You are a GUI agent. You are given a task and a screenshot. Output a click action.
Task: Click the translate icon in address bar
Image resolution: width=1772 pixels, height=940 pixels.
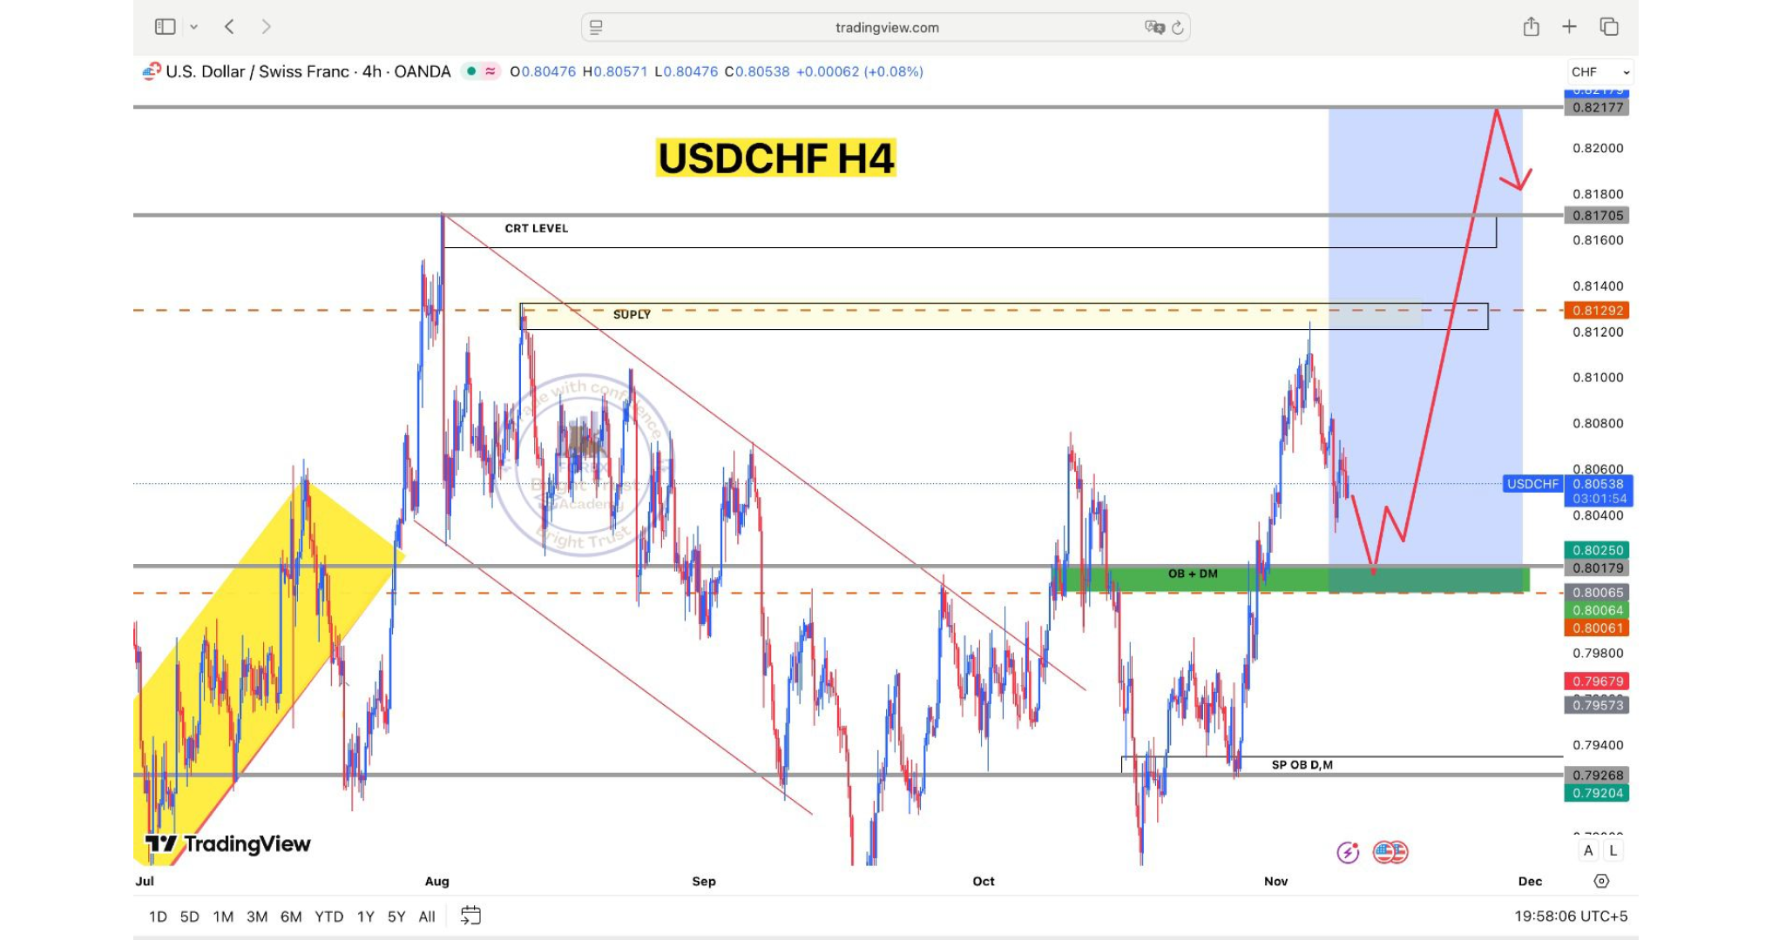(1154, 28)
